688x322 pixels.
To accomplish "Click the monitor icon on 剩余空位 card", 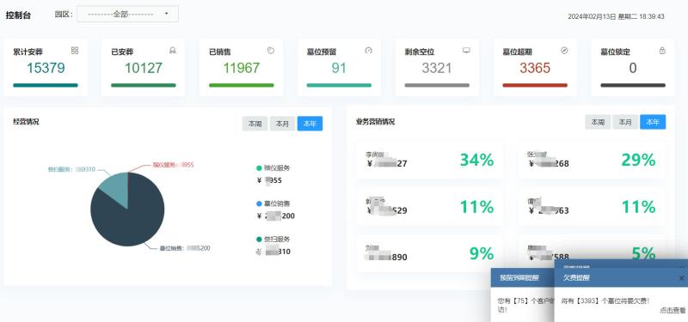I will 466,51.
